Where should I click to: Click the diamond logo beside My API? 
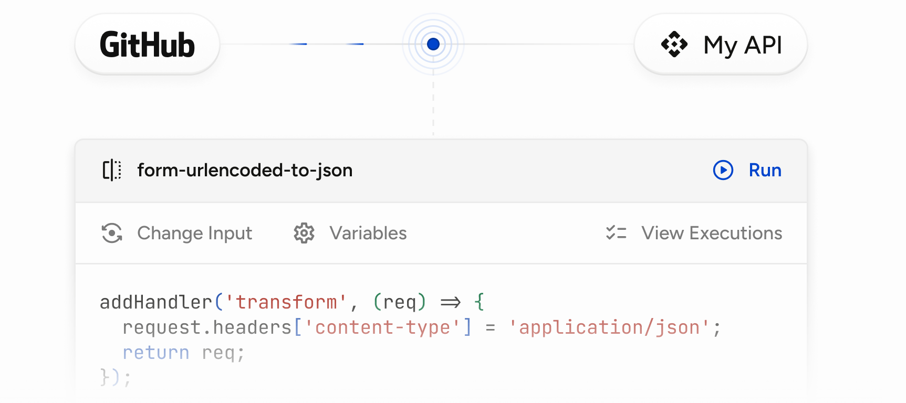click(x=674, y=45)
